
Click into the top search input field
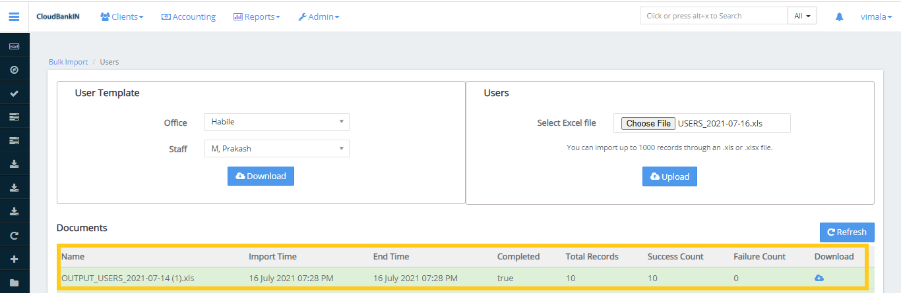tap(713, 16)
